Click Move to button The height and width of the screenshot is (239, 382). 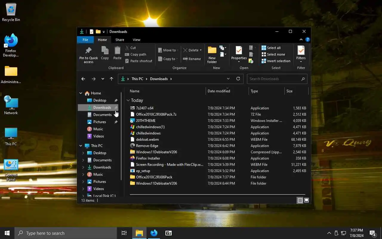pyautogui.click(x=168, y=50)
